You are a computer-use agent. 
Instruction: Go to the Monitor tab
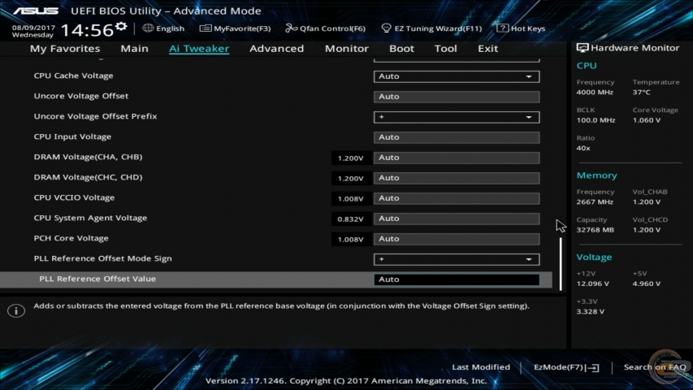coord(346,48)
